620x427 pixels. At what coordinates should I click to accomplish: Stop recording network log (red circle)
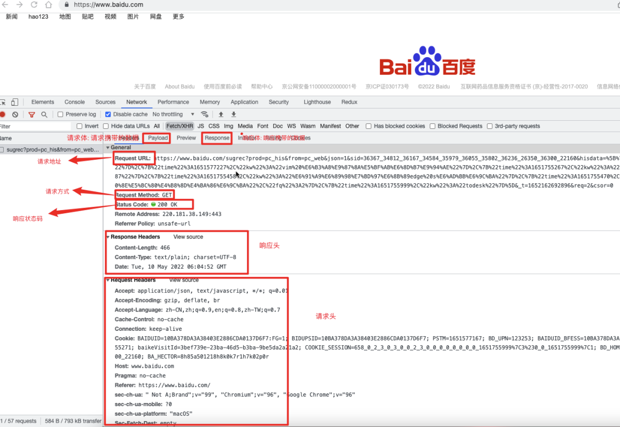pyautogui.click(x=2, y=114)
